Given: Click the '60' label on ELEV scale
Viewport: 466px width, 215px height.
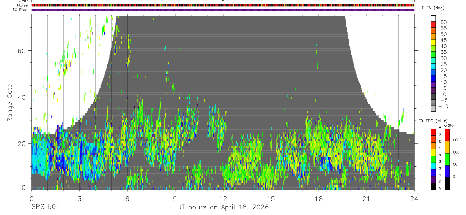Looking at the screenshot, I should pos(443,22).
